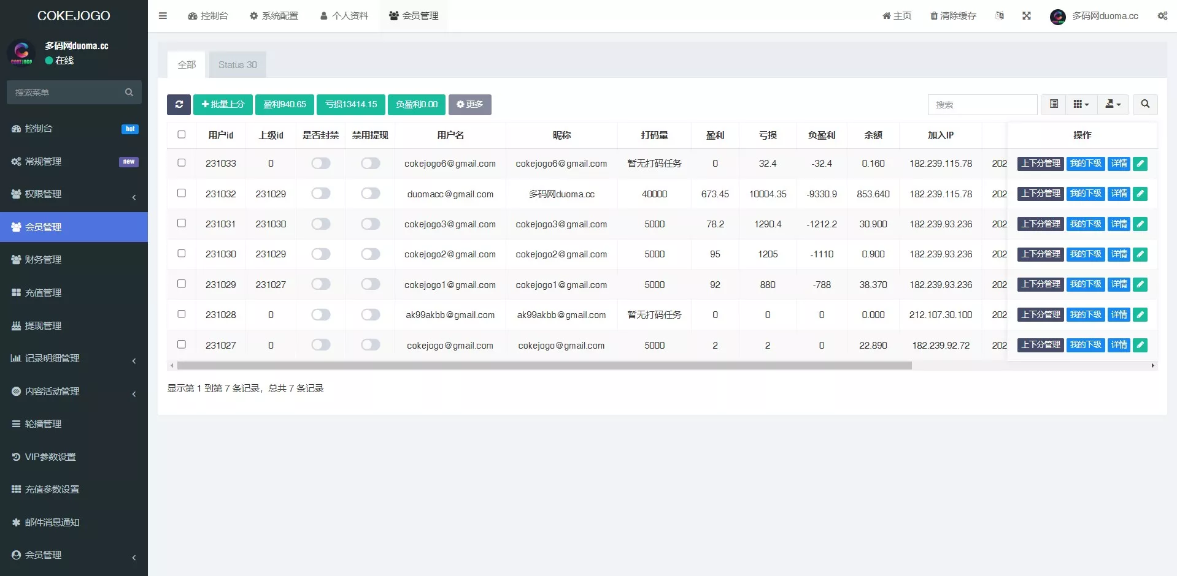The image size is (1177, 576).
Task: Click the sidebar menu search magnifier icon
Action: point(129,92)
